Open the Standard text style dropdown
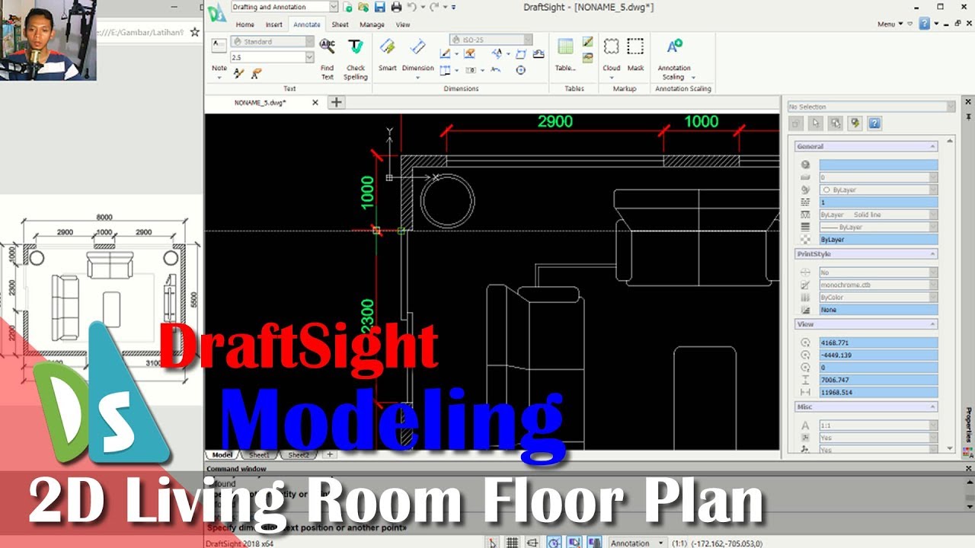 tap(309, 42)
